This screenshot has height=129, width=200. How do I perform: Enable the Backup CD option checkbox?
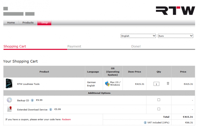[x=159, y=100]
